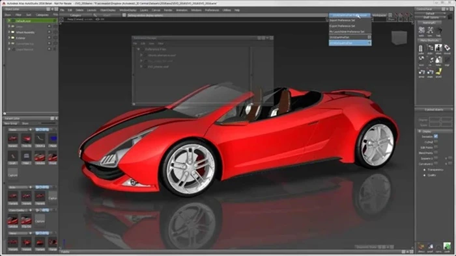Select the traffic-light palette shelf icon
The image size is (456, 256).
point(421,48)
